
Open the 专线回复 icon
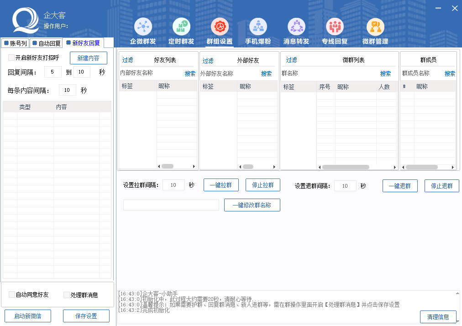coord(335,27)
